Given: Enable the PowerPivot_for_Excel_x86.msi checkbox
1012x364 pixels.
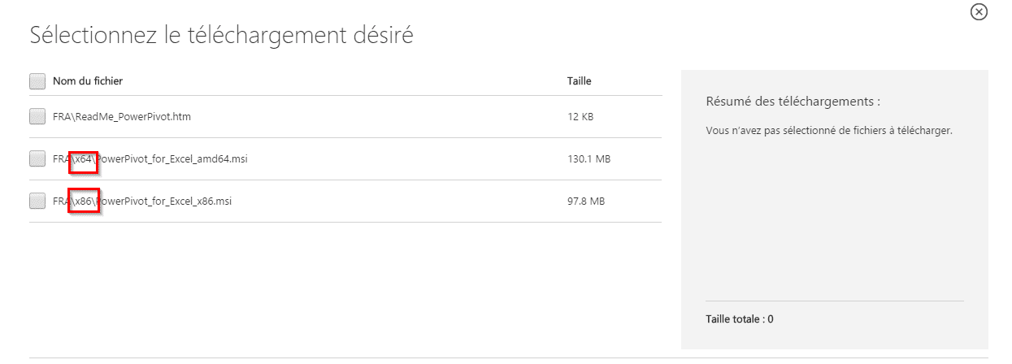Looking at the screenshot, I should 37,201.
